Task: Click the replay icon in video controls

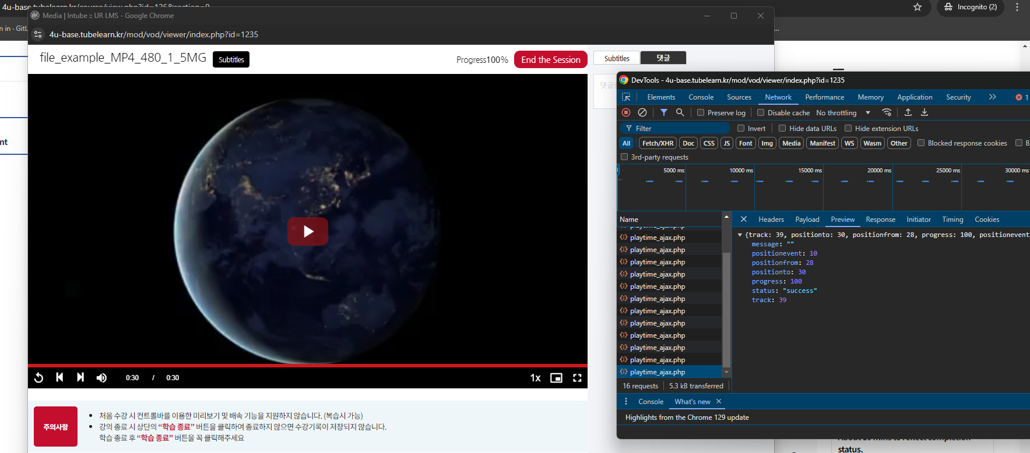Action: [39, 378]
